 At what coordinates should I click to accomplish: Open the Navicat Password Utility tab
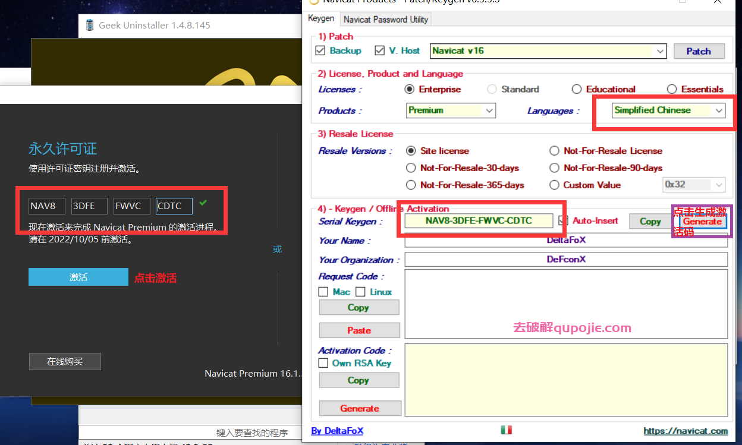pyautogui.click(x=386, y=20)
